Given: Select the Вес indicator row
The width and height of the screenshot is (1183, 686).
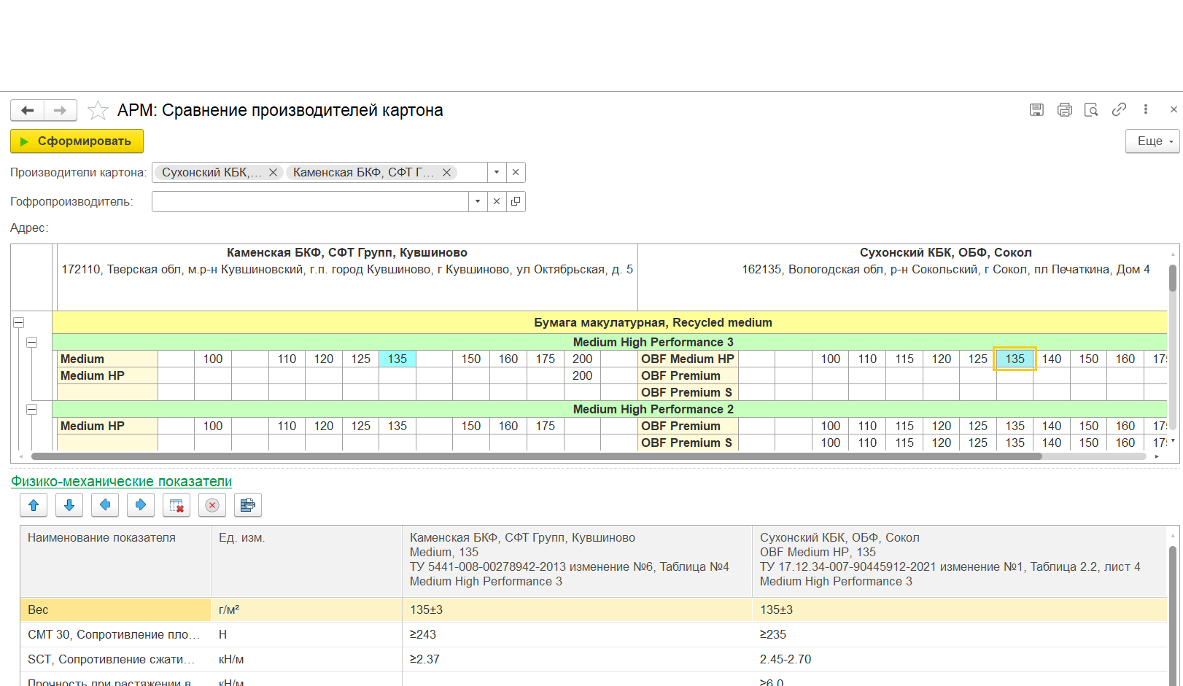Looking at the screenshot, I should click(x=594, y=609).
